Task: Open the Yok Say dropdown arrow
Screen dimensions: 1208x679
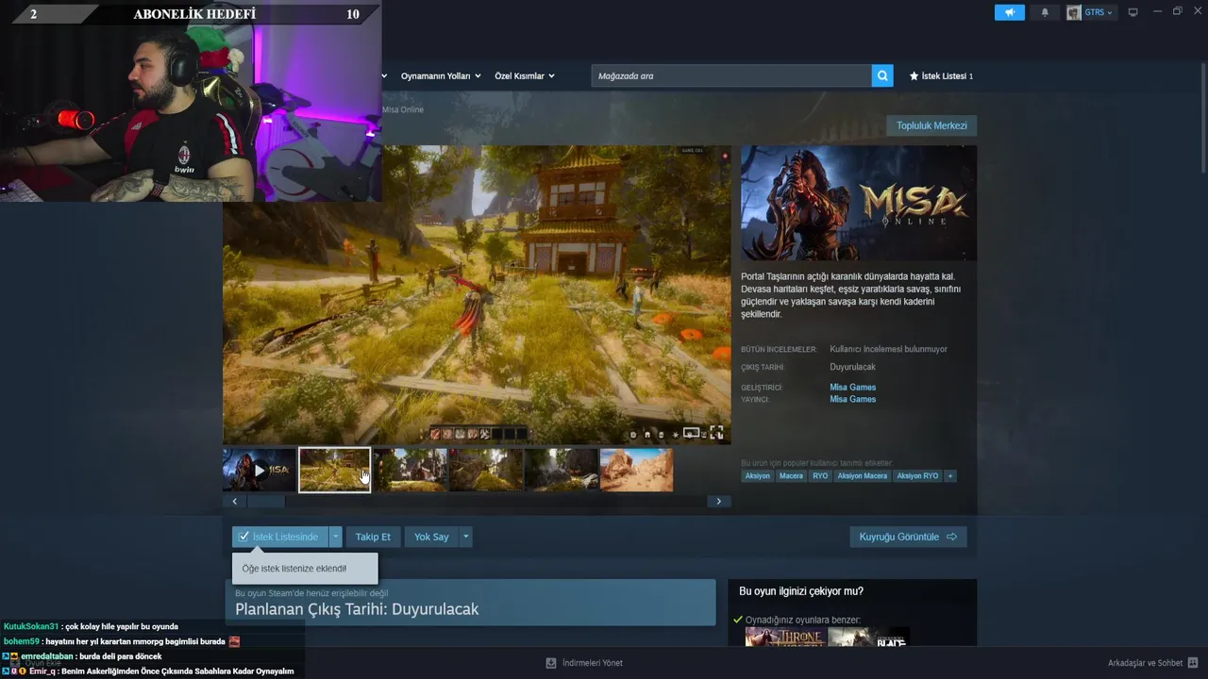Action: tap(465, 537)
